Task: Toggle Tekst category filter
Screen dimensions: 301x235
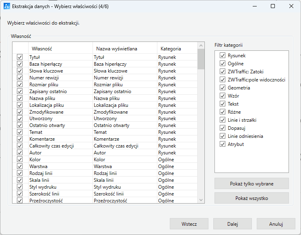Action: pyautogui.click(x=222, y=104)
